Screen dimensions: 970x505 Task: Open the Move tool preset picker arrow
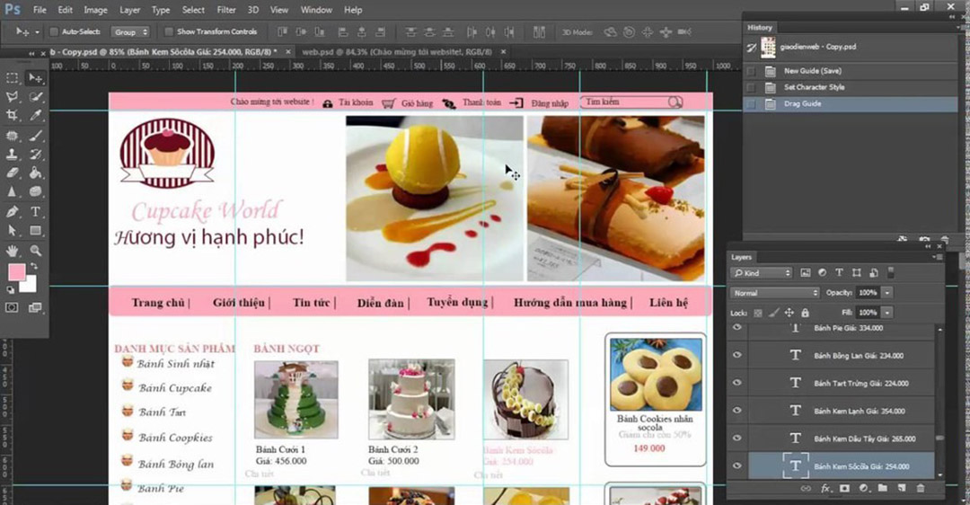point(37,31)
